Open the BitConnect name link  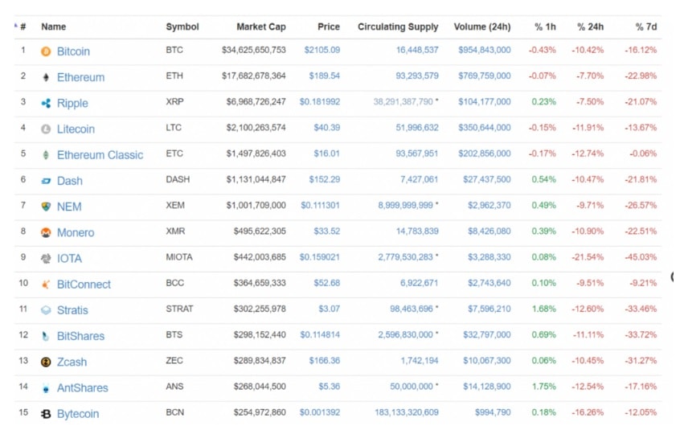tap(84, 285)
